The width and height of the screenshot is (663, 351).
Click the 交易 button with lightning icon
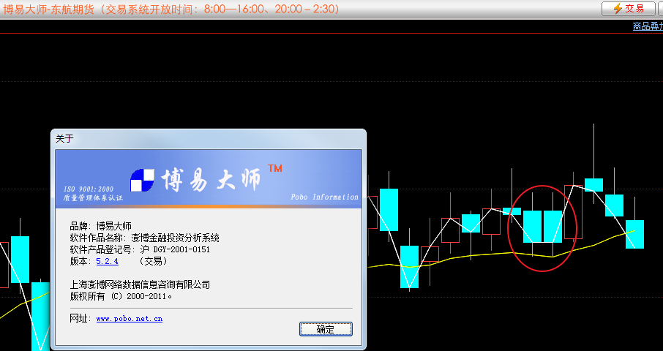(628, 9)
